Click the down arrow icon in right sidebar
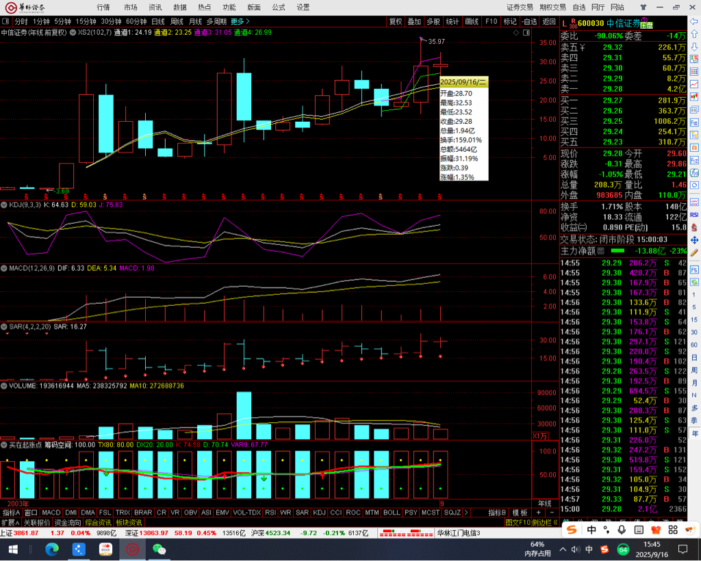The width and height of the screenshot is (701, 561). (694, 47)
